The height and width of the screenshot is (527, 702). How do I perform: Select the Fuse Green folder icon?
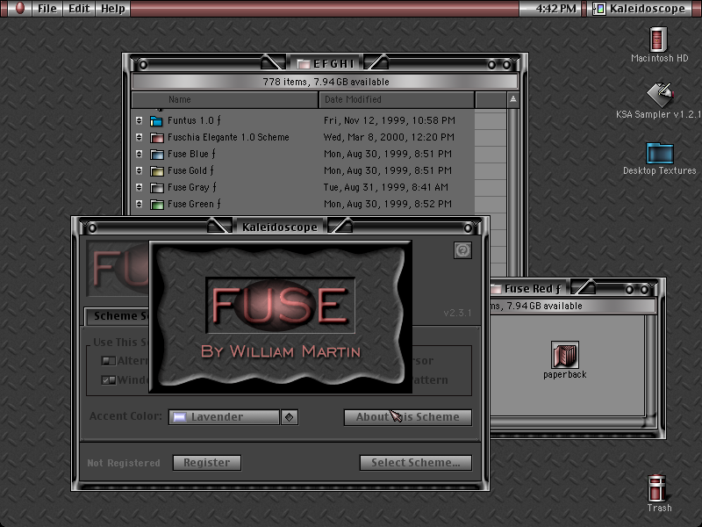[156, 205]
